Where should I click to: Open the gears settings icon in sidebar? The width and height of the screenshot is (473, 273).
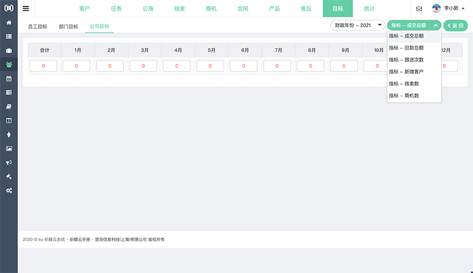point(9,190)
